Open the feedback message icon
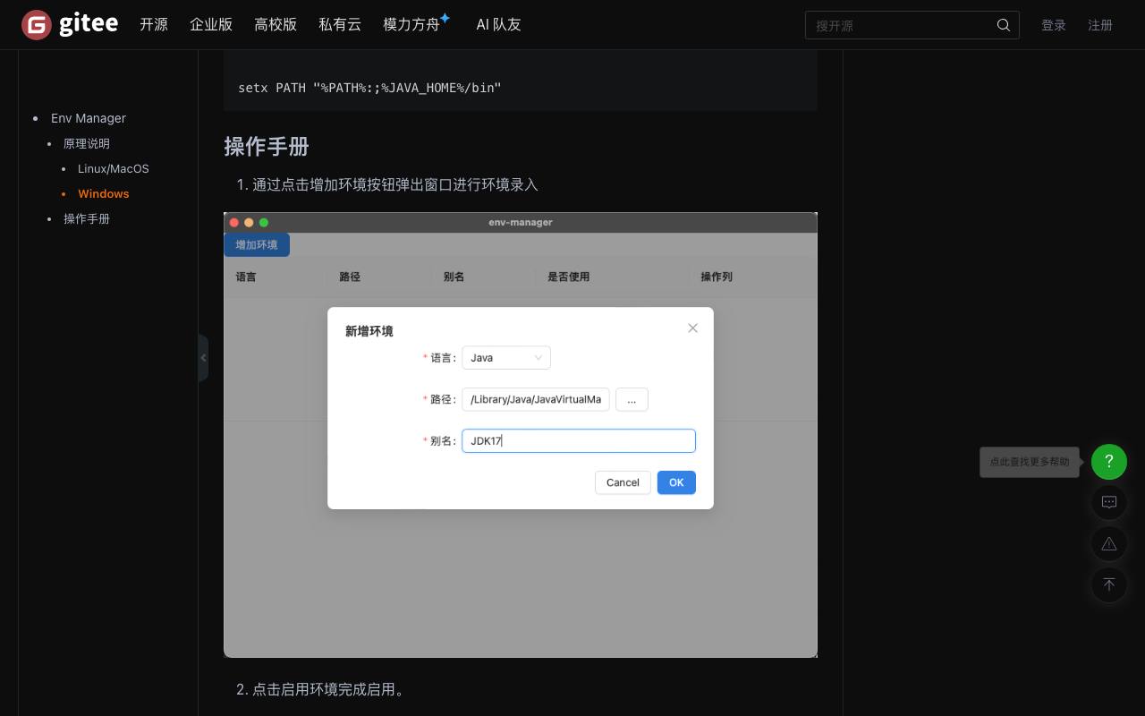 click(x=1109, y=502)
